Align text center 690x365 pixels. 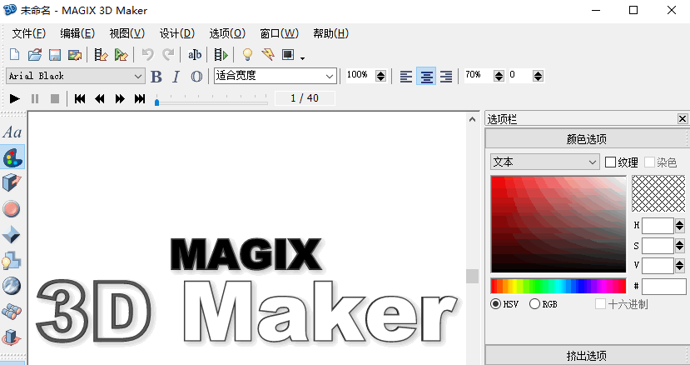[426, 77]
